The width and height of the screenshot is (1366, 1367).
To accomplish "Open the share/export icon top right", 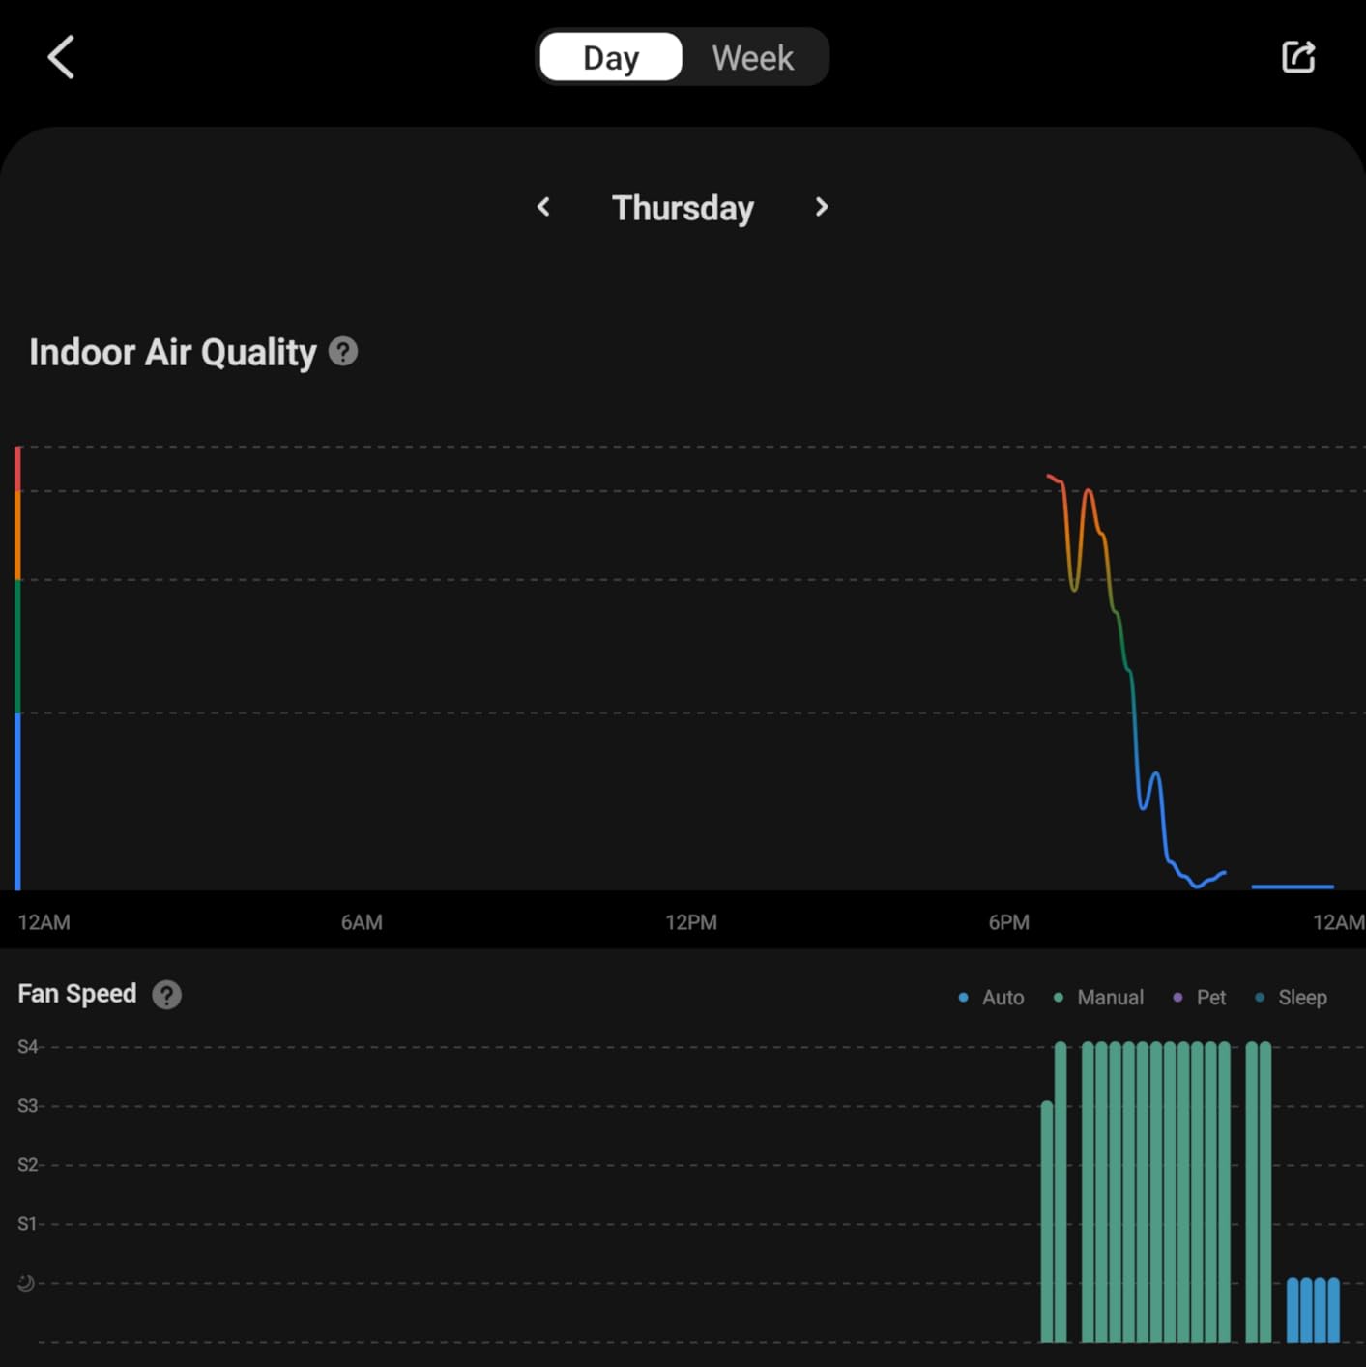I will (1298, 56).
